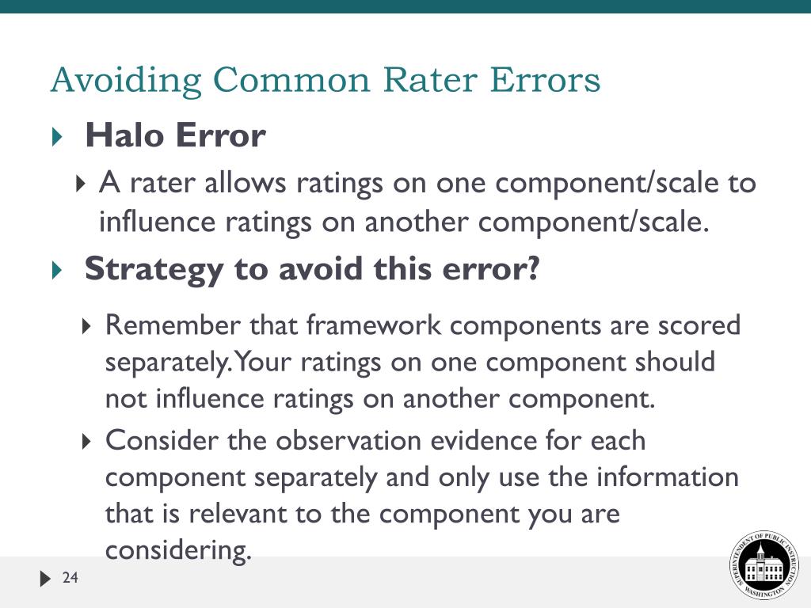The height and width of the screenshot is (608, 811).
Task: Click the bullet arrow before "Consider the observation"
Action: 87,441
